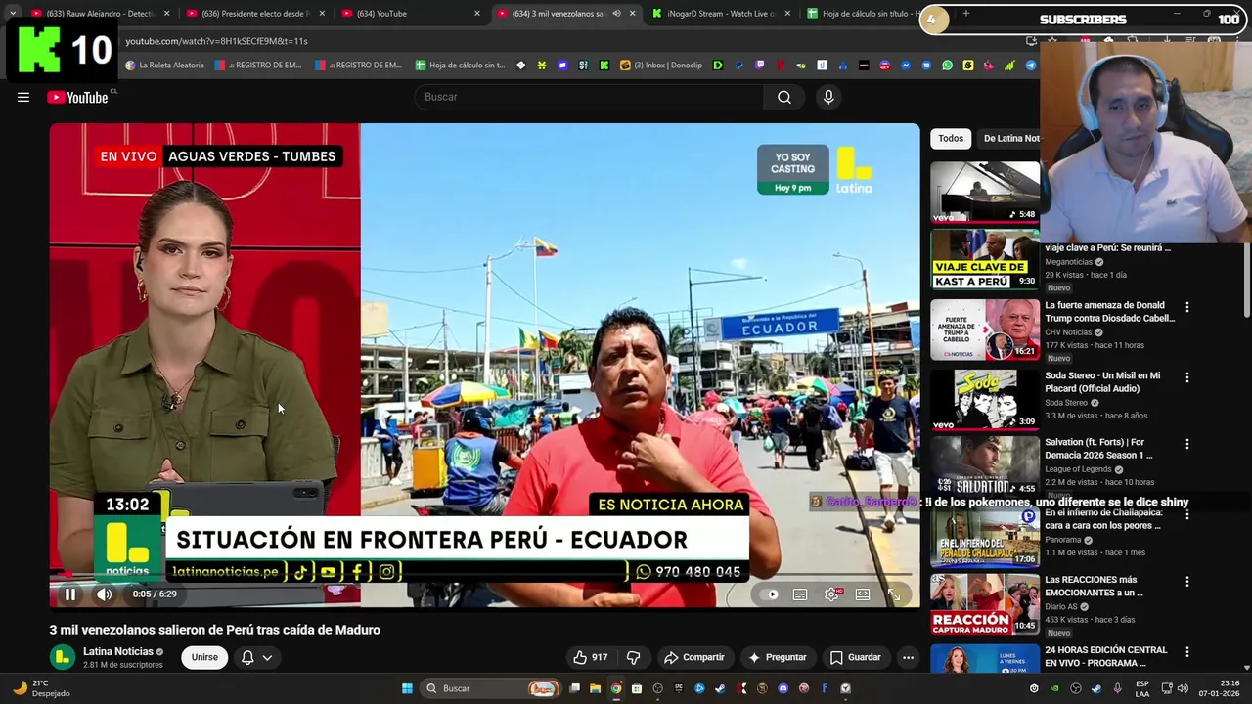Open the La Ruleta Aleatoria bookmark
Viewport: 1252px width, 704px height.
[165, 66]
